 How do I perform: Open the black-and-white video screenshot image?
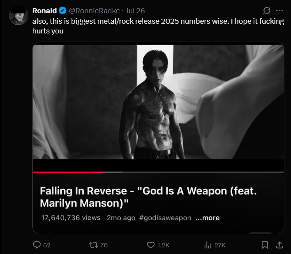(x=158, y=102)
